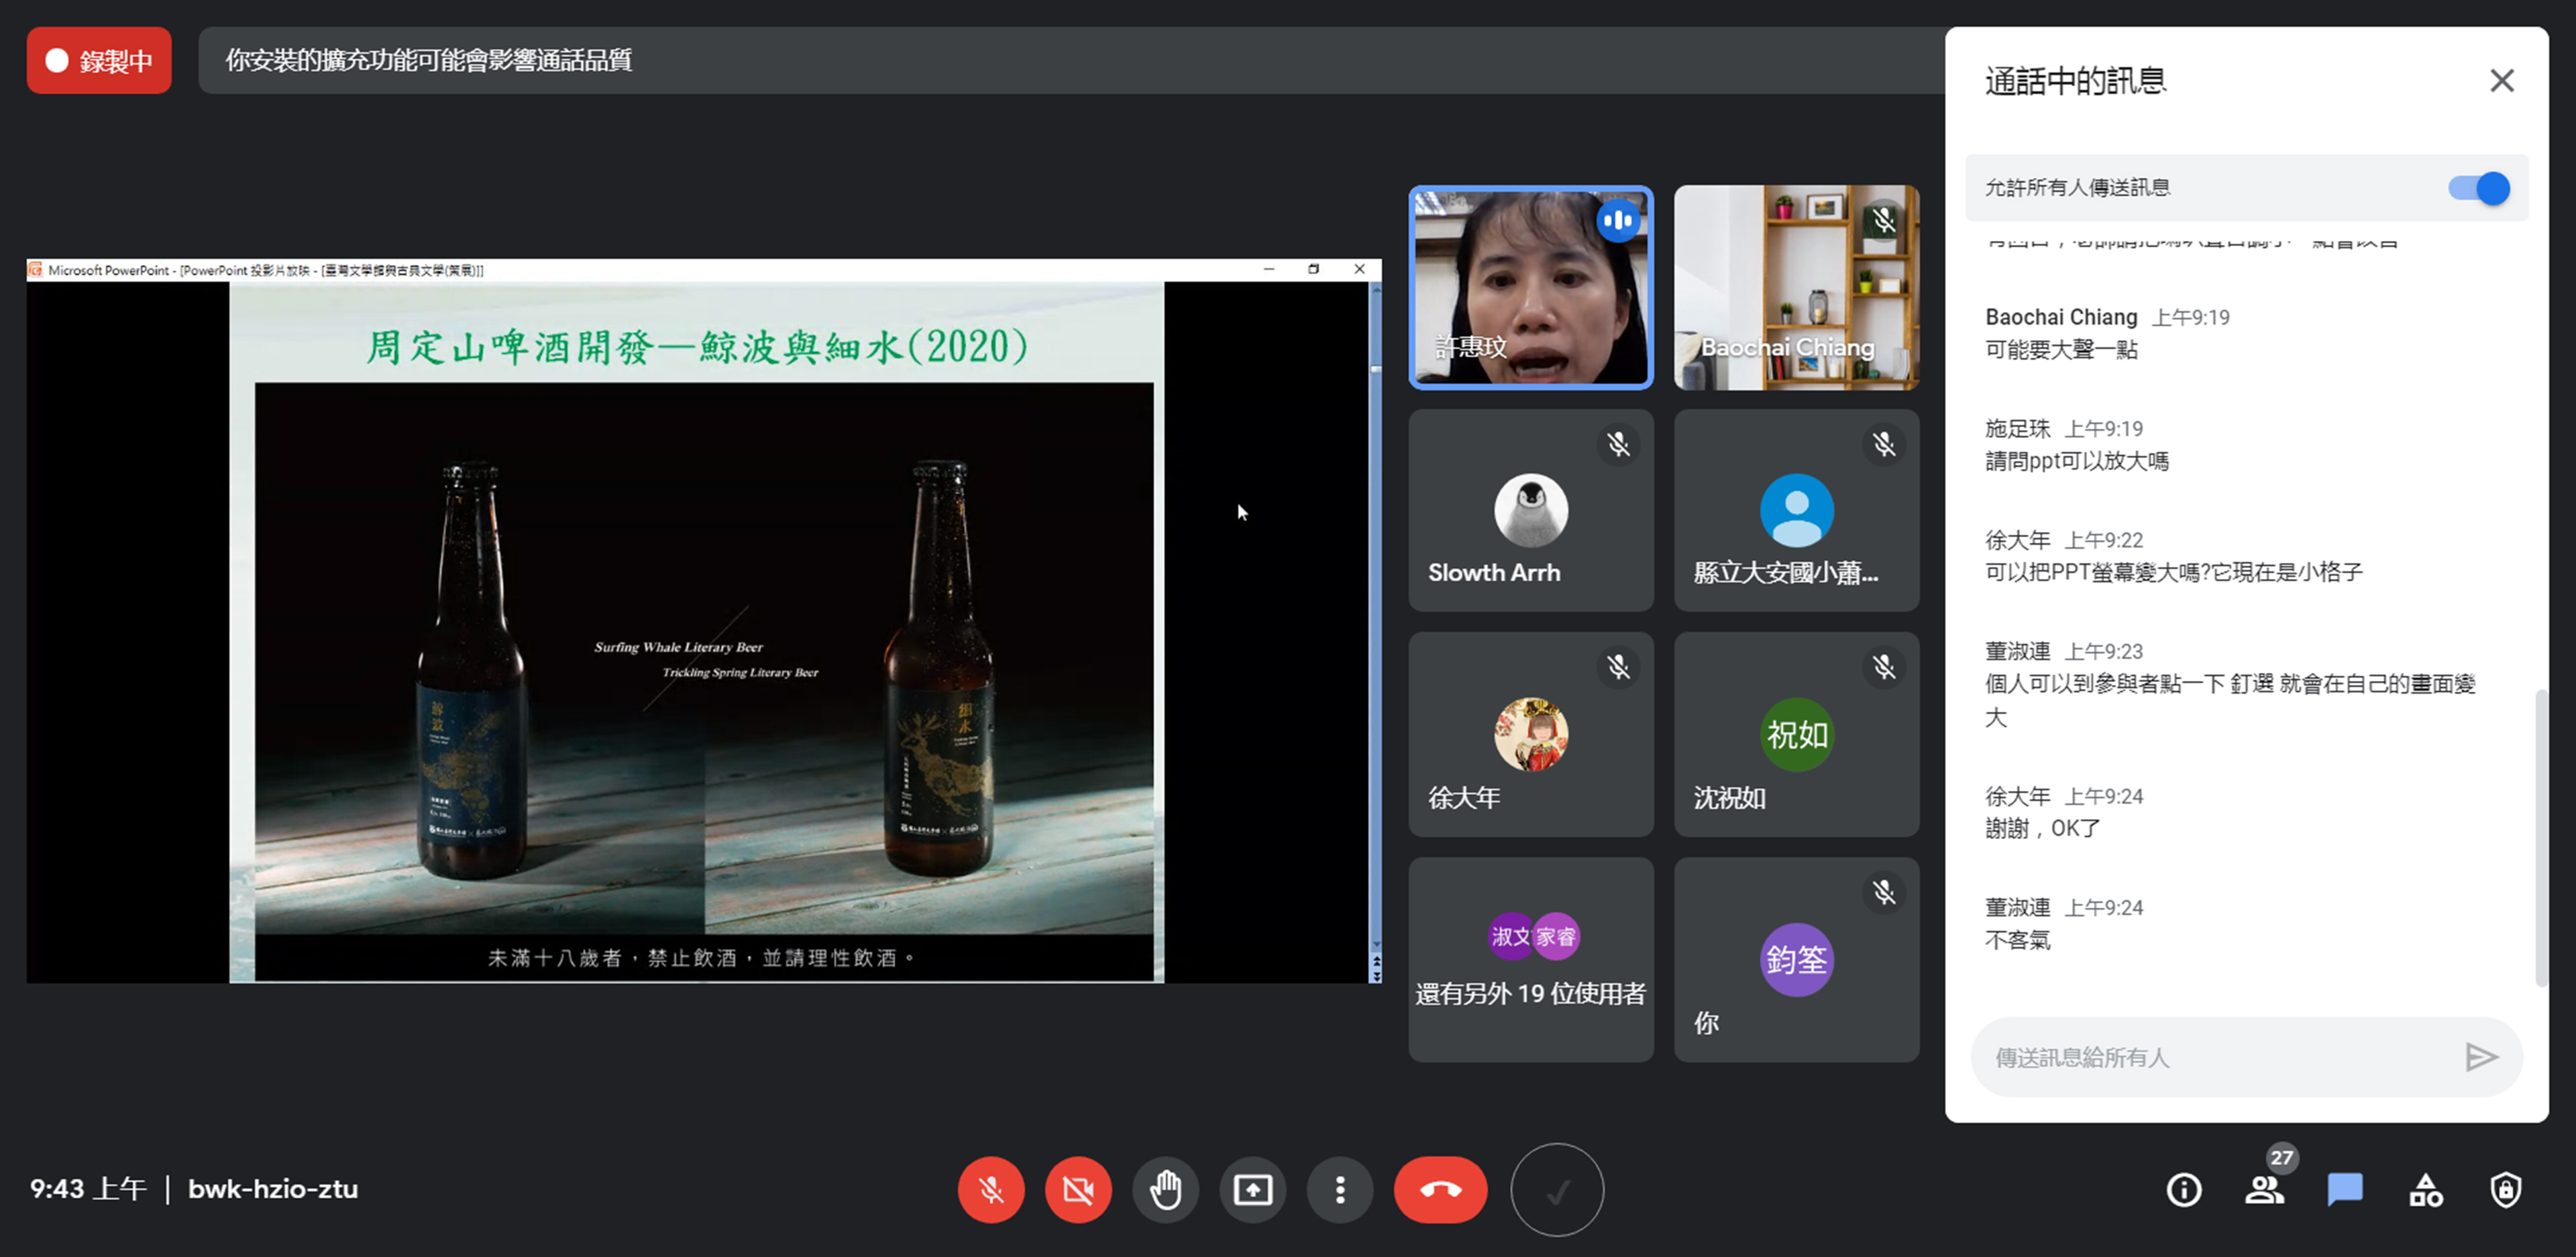Image resolution: width=2576 pixels, height=1257 pixels.
Task: Open the 19 other users tile
Action: [x=1530, y=959]
